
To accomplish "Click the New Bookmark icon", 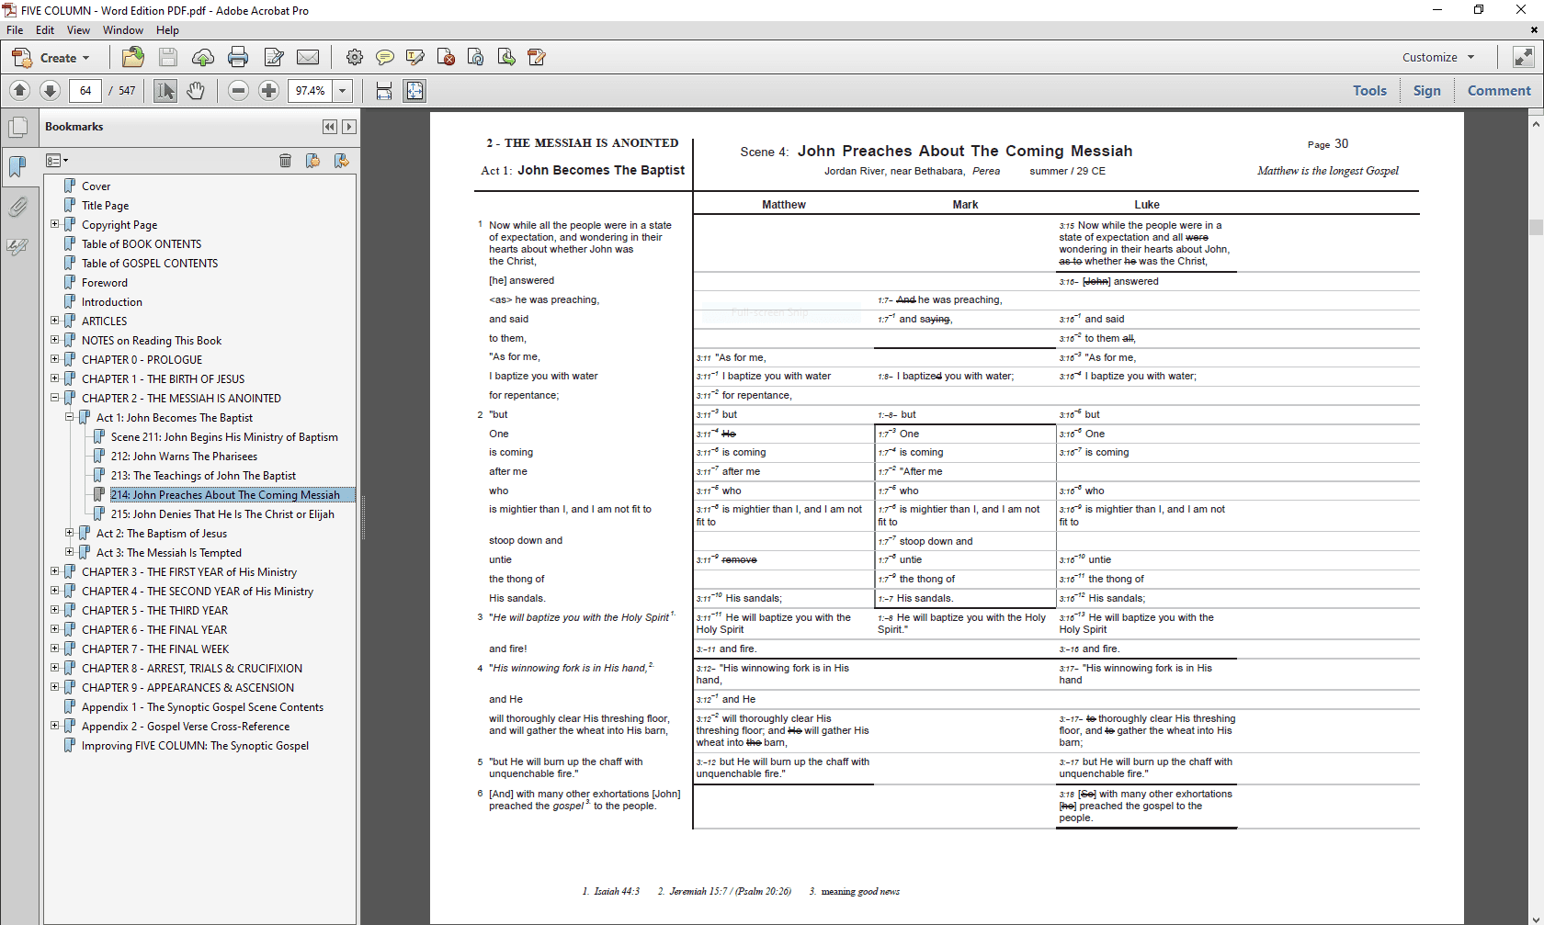I will [312, 161].
